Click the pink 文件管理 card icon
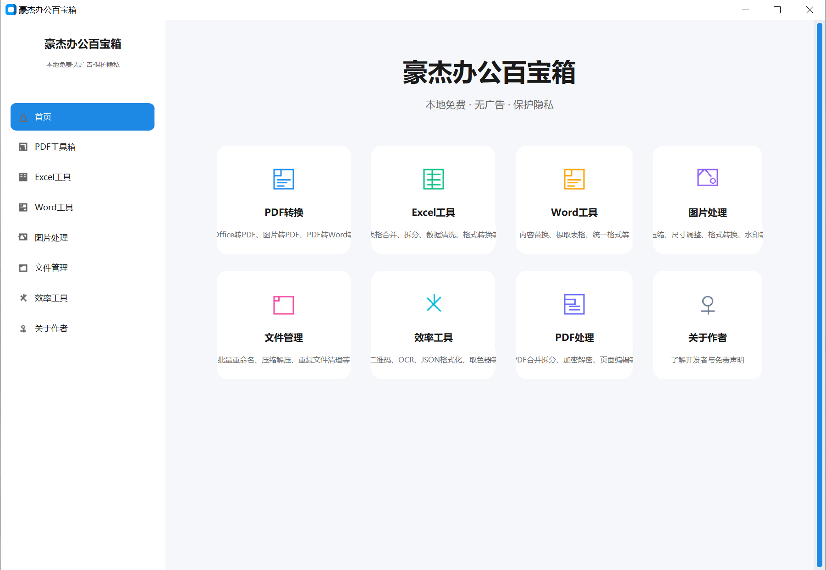The width and height of the screenshot is (826, 570). coord(284,305)
